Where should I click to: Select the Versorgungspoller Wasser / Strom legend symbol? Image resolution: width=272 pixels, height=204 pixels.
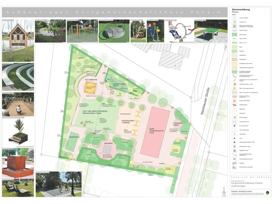[x=234, y=142]
